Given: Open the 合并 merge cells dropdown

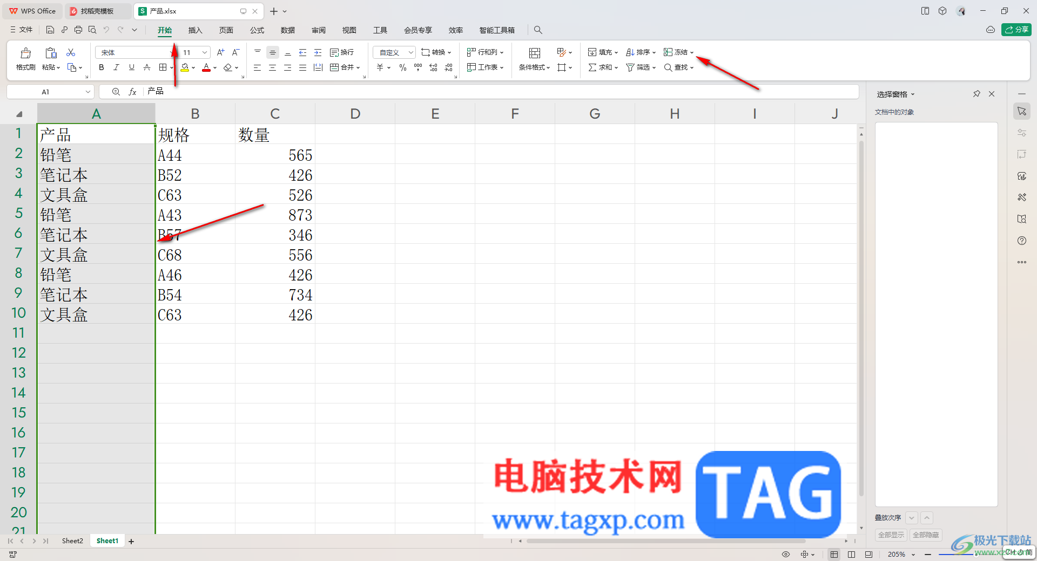Looking at the screenshot, I should tap(345, 67).
